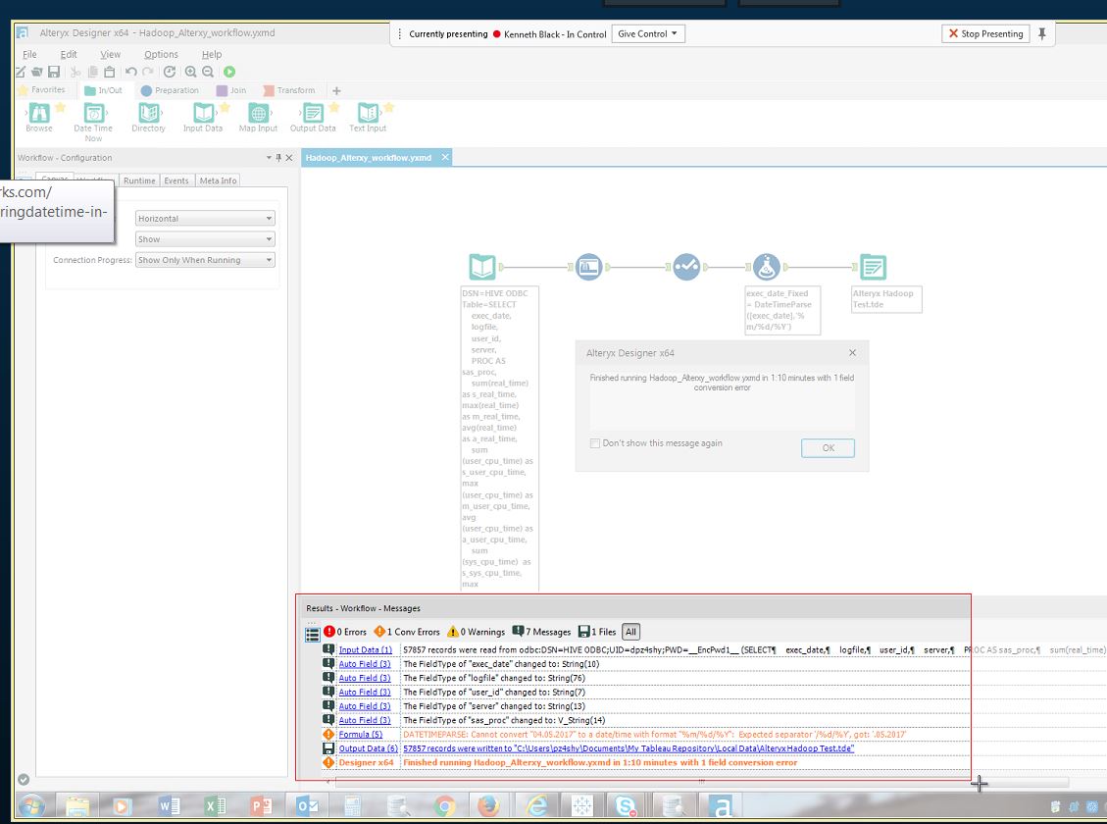Click the Stop Presenting button
This screenshot has width=1107, height=824.
click(x=985, y=33)
